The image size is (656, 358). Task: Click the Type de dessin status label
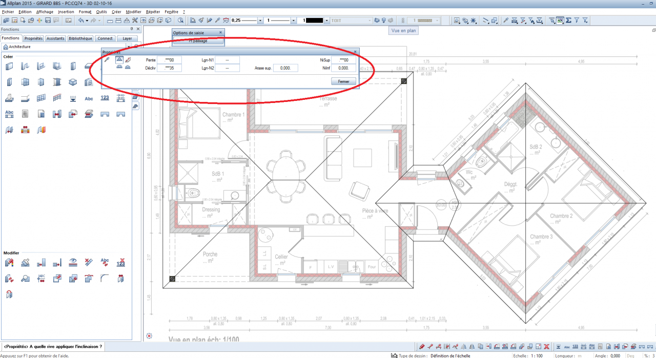413,355
